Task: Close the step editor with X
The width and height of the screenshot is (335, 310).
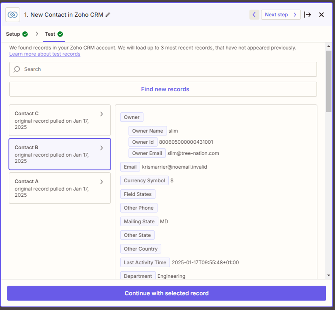Action: coord(321,15)
